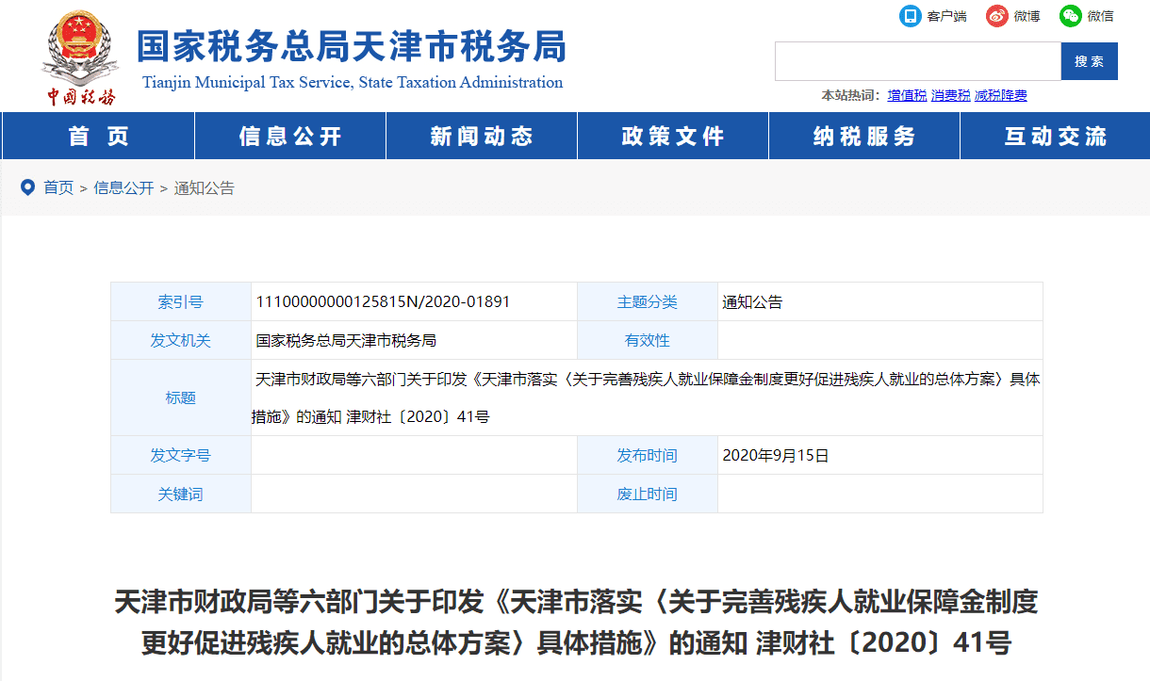Click the 标题 label cell
The height and width of the screenshot is (681, 1150).
click(181, 397)
